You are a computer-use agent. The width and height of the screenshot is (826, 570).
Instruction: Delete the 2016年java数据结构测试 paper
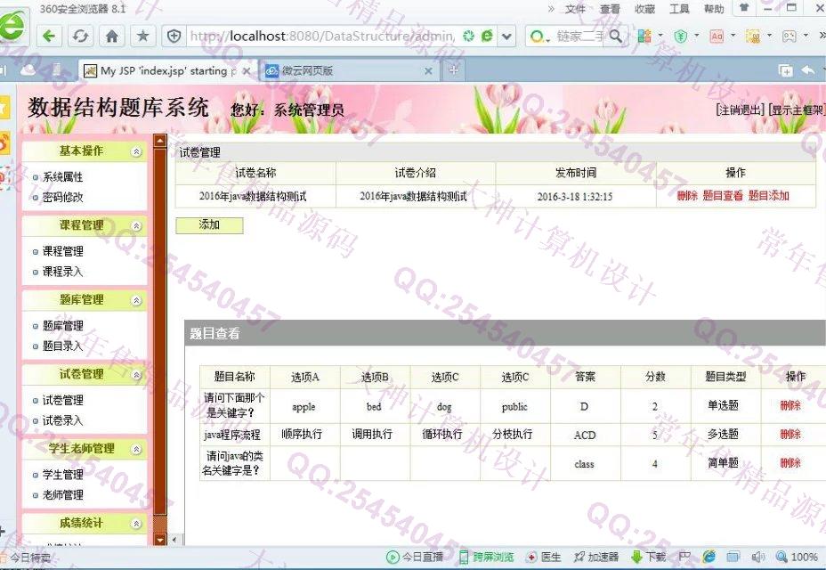[687, 196]
